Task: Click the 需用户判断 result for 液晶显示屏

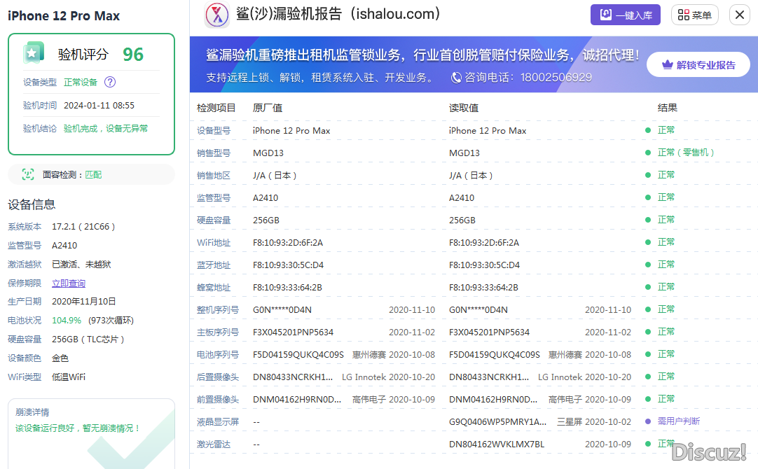Action: pyautogui.click(x=679, y=421)
